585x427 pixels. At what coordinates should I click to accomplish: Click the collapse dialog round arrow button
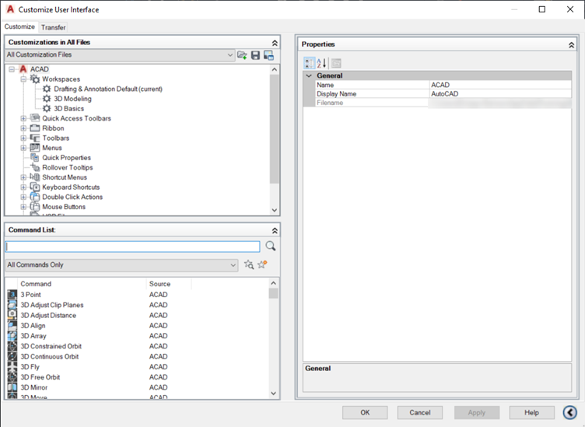(569, 412)
